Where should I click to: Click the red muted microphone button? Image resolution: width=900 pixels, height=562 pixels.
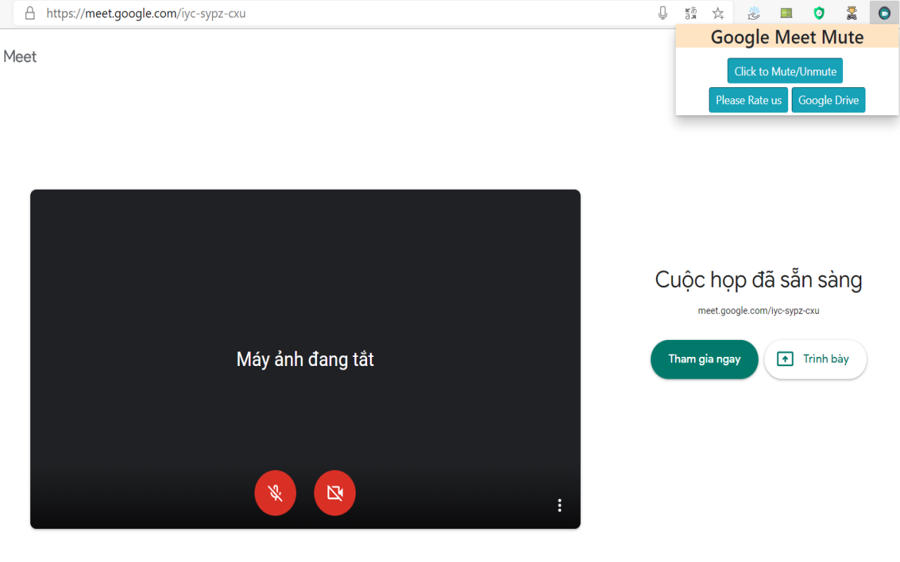coord(275,492)
